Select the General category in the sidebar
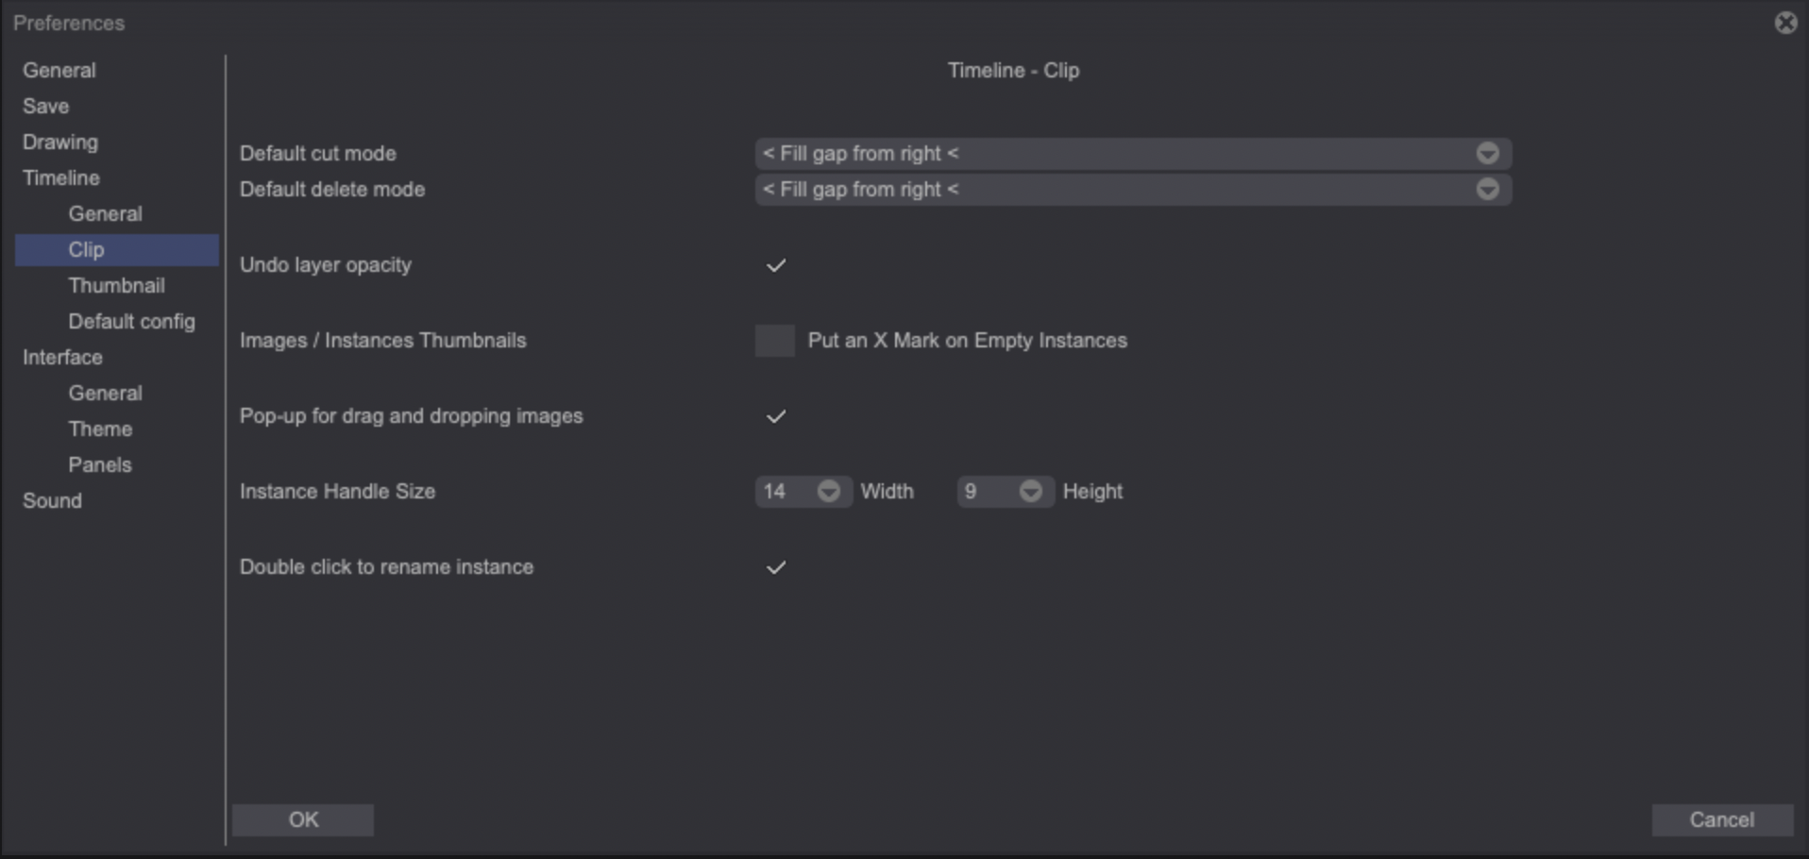Image resolution: width=1809 pixels, height=859 pixels. (x=59, y=70)
